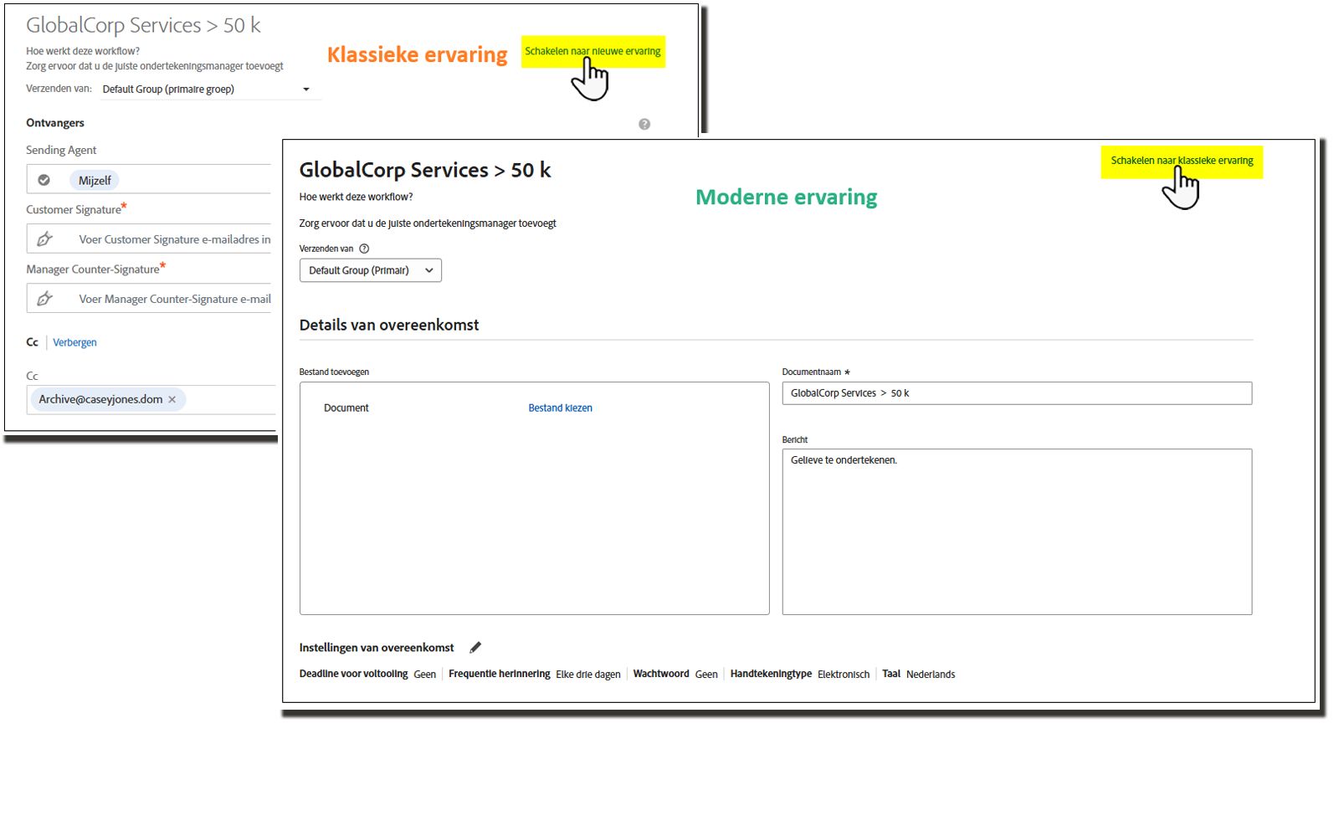1339x831 pixels.
Task: Click the Cc input field with Archive address
Action: 151,399
